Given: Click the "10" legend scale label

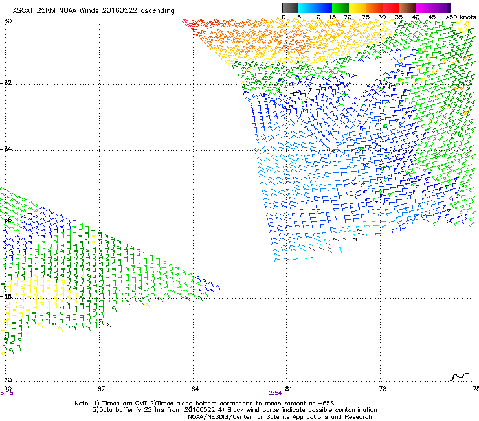Looking at the screenshot, I should (317, 17).
